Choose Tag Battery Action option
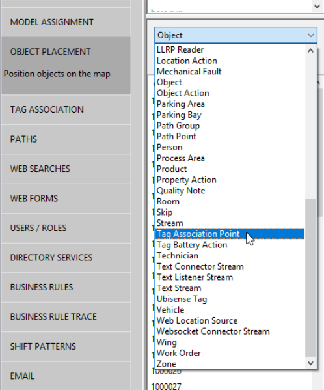 pos(230,245)
